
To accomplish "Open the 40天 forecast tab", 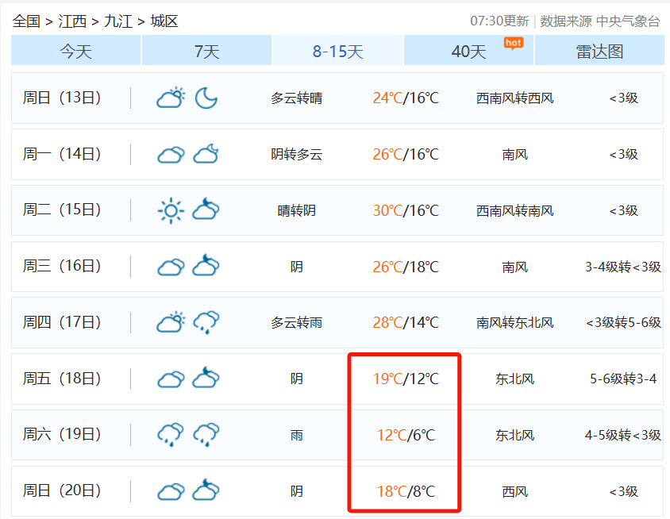I will click(468, 51).
